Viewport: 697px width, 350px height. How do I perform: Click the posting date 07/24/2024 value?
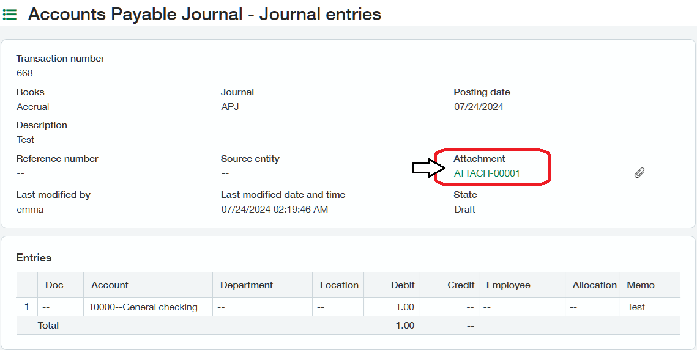(479, 107)
